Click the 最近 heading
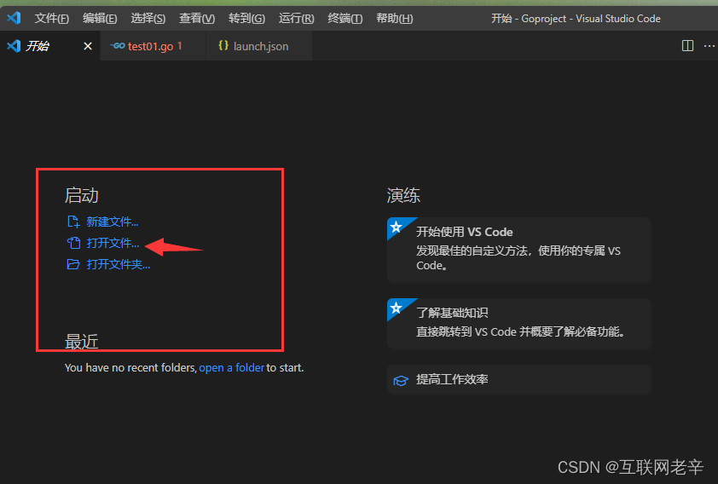The image size is (718, 484). [x=82, y=341]
